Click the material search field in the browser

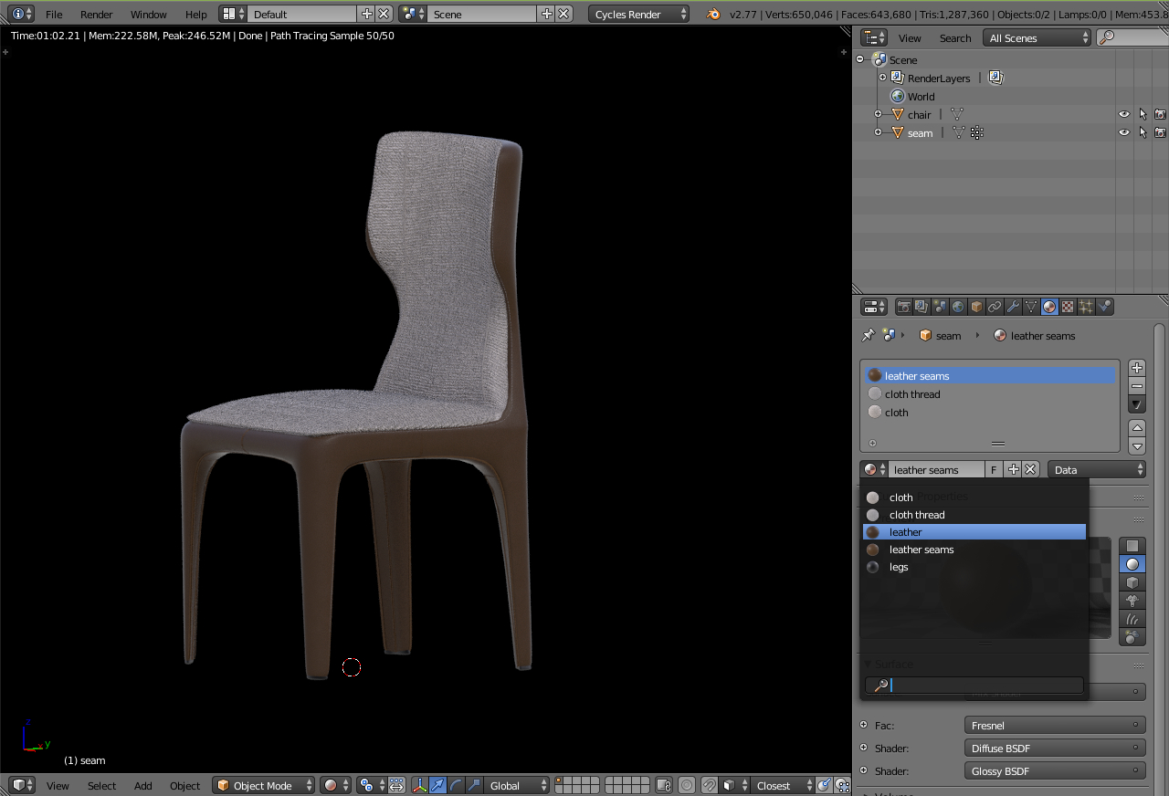(x=973, y=685)
